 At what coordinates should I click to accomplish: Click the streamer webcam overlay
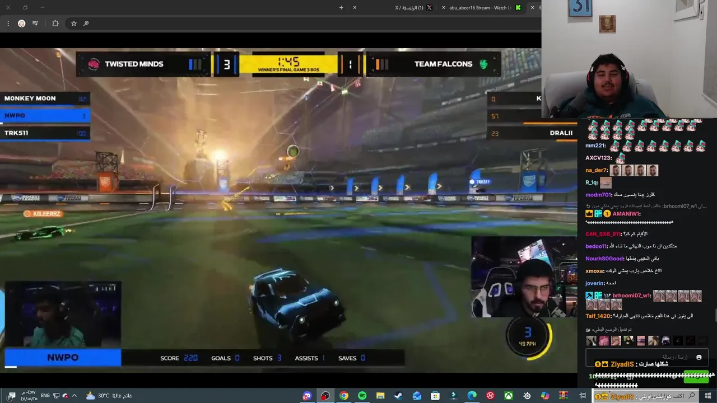[x=629, y=59]
